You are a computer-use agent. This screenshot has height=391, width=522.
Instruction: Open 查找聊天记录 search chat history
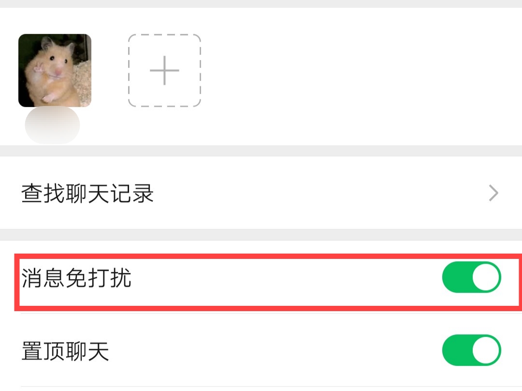pos(261,193)
